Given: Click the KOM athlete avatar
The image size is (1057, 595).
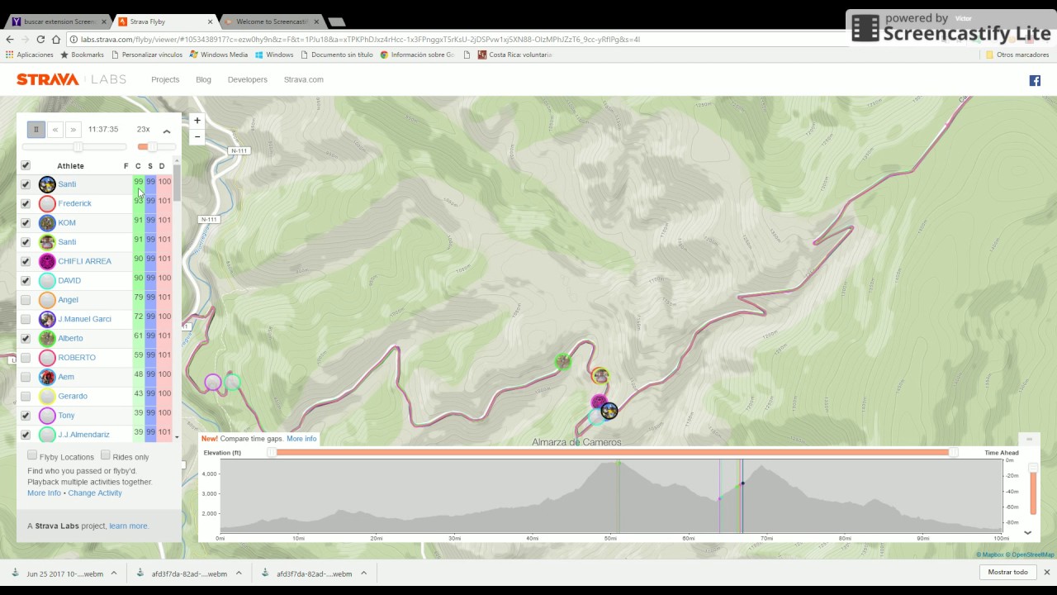Looking at the screenshot, I should coord(47,222).
